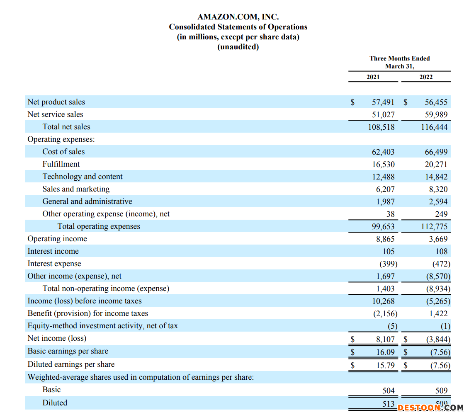Click the 2021 Net product sales value 57,491
The width and height of the screenshot is (469, 417).
click(383, 102)
